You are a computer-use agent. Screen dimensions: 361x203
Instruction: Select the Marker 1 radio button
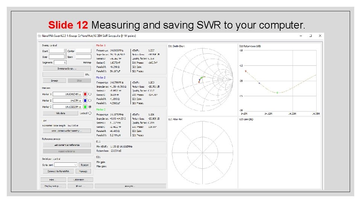pyautogui.click(x=90, y=94)
